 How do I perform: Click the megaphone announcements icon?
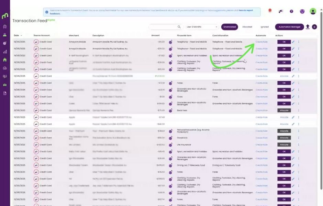[281, 11]
